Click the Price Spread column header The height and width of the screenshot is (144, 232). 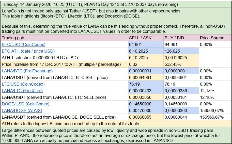(212, 38)
